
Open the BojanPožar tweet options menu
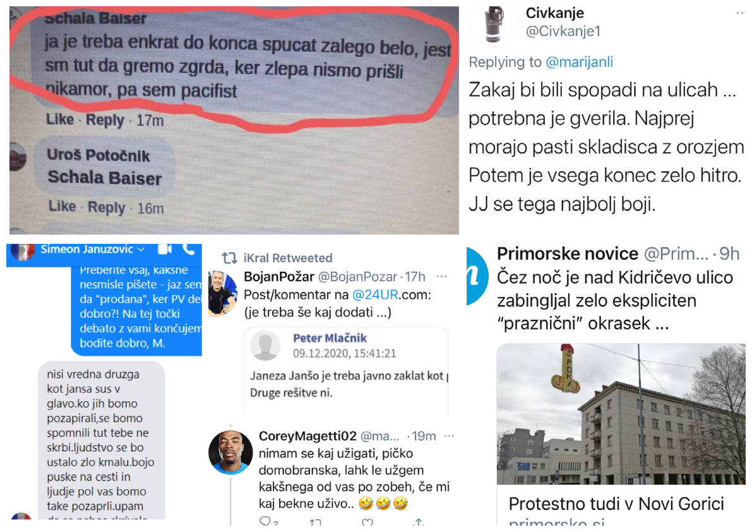click(442, 276)
